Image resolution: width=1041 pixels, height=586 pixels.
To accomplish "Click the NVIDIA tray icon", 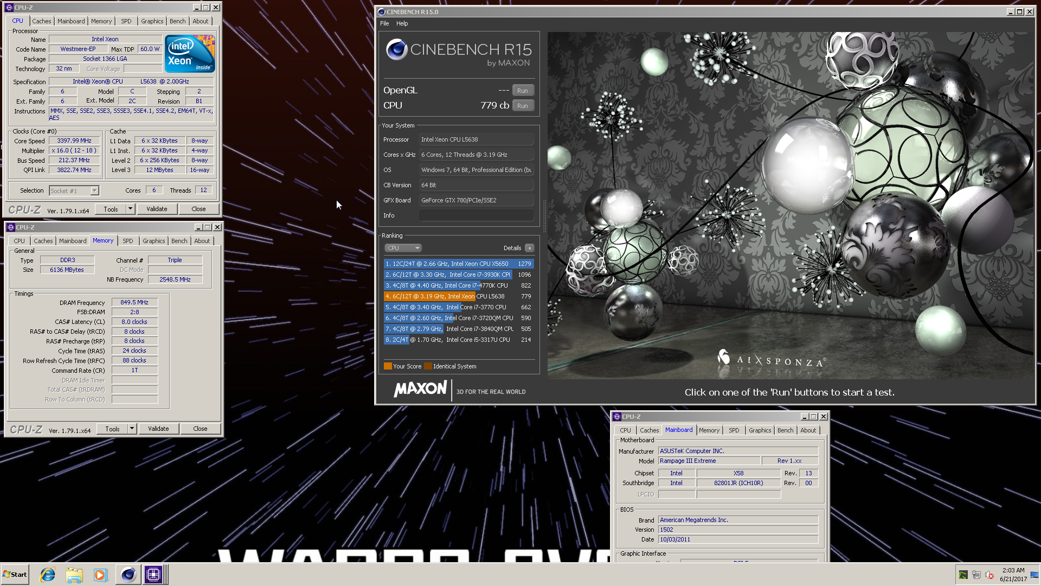I will click(x=963, y=575).
